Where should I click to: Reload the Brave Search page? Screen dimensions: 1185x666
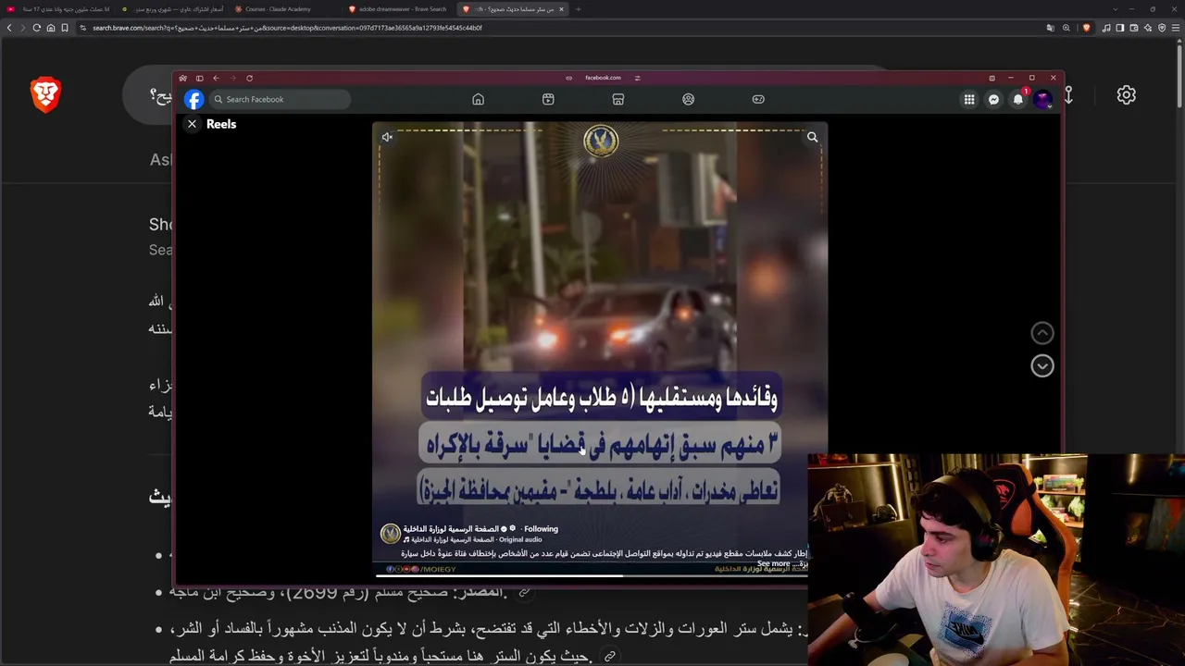pyautogui.click(x=37, y=28)
